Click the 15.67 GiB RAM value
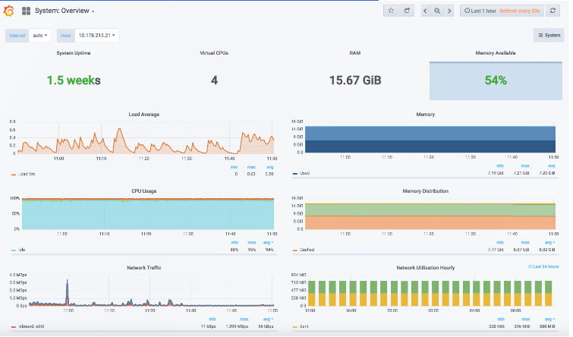 (x=355, y=80)
